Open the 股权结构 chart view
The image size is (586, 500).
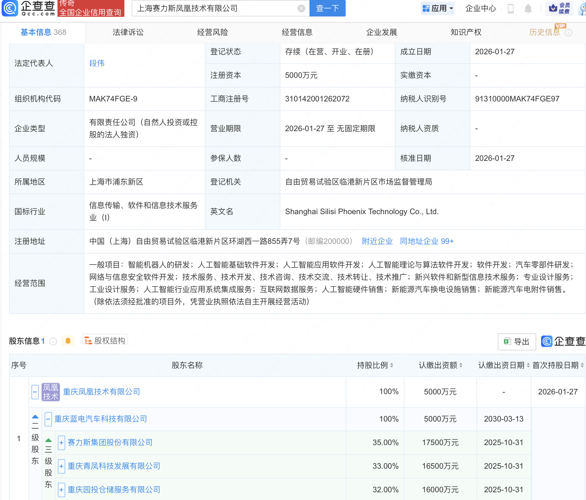(x=105, y=340)
